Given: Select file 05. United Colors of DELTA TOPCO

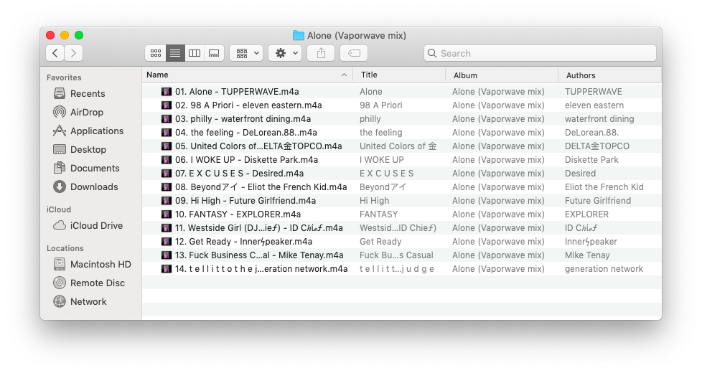Looking at the screenshot, I should pos(258,146).
